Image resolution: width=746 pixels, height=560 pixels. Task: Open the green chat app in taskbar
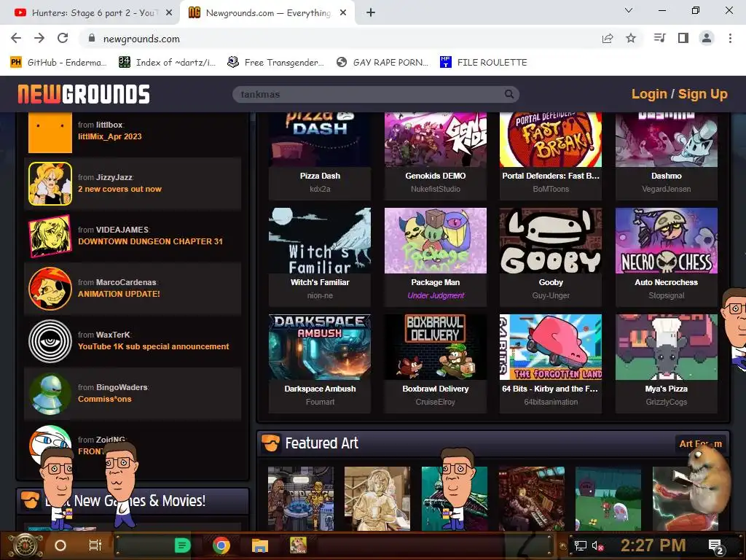[x=182, y=545]
